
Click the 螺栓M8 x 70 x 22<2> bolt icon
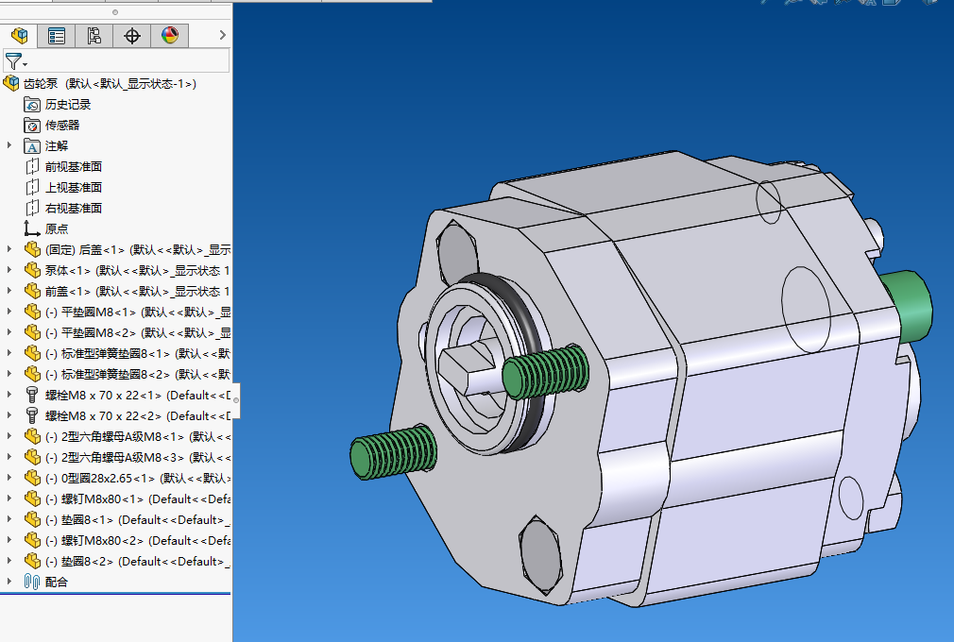[32, 415]
